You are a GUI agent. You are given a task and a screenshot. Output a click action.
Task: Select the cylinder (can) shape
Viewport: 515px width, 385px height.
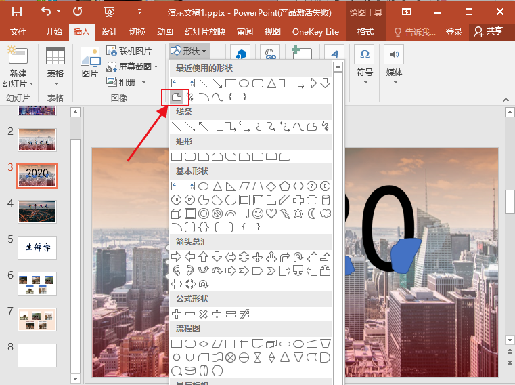tap(325, 200)
